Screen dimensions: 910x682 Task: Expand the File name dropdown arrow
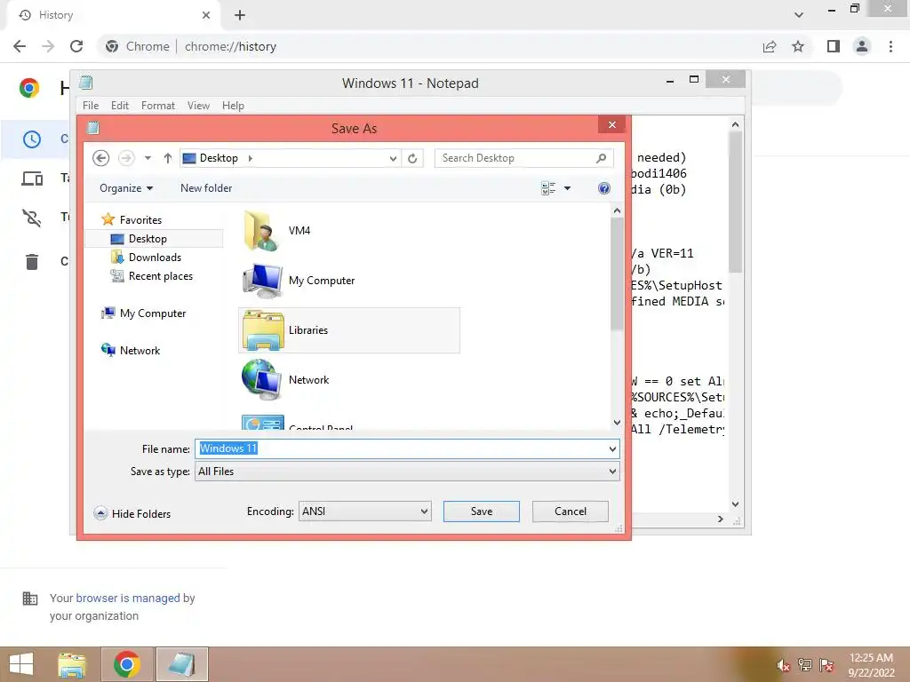tap(612, 448)
